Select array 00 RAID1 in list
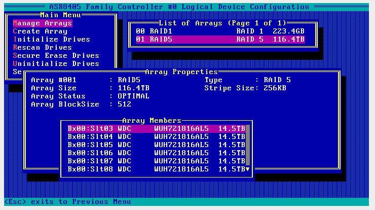Screen dimensions: 375x210 pos(220,31)
